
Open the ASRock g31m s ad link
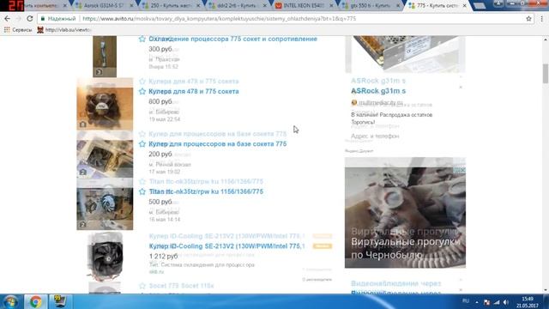[x=378, y=91]
